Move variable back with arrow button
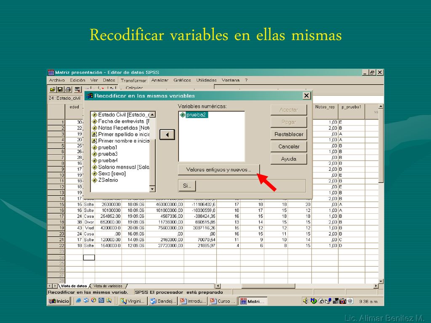Viewport: 431px width, 323px height. [167, 135]
